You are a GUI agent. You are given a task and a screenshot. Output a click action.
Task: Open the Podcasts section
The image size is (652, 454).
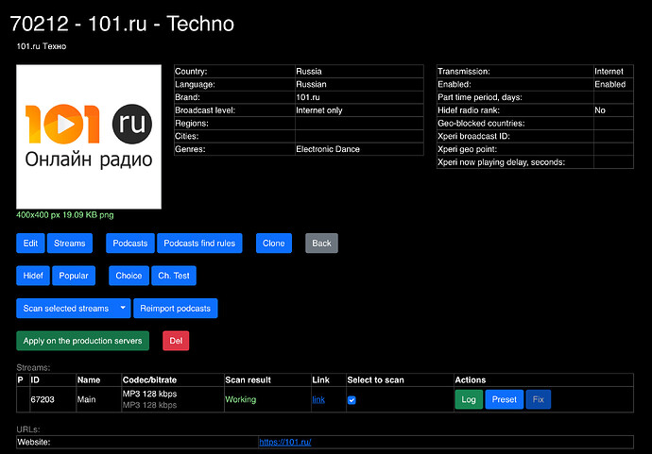(x=130, y=244)
